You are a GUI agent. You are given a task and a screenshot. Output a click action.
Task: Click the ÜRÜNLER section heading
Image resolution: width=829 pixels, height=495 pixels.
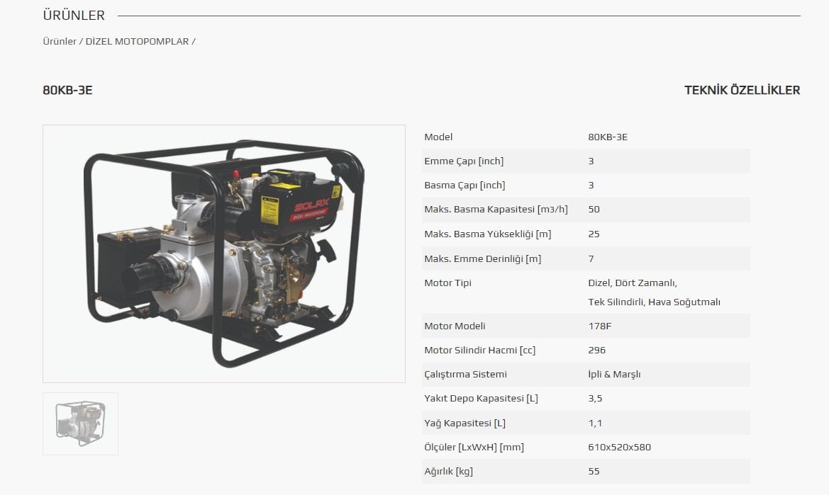pyautogui.click(x=74, y=16)
